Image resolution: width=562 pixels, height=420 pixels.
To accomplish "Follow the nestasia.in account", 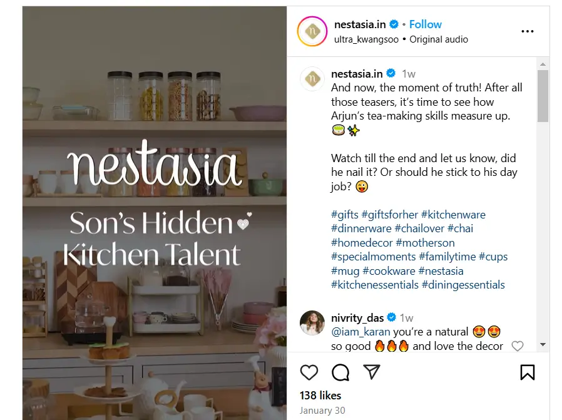I will pyautogui.click(x=426, y=24).
